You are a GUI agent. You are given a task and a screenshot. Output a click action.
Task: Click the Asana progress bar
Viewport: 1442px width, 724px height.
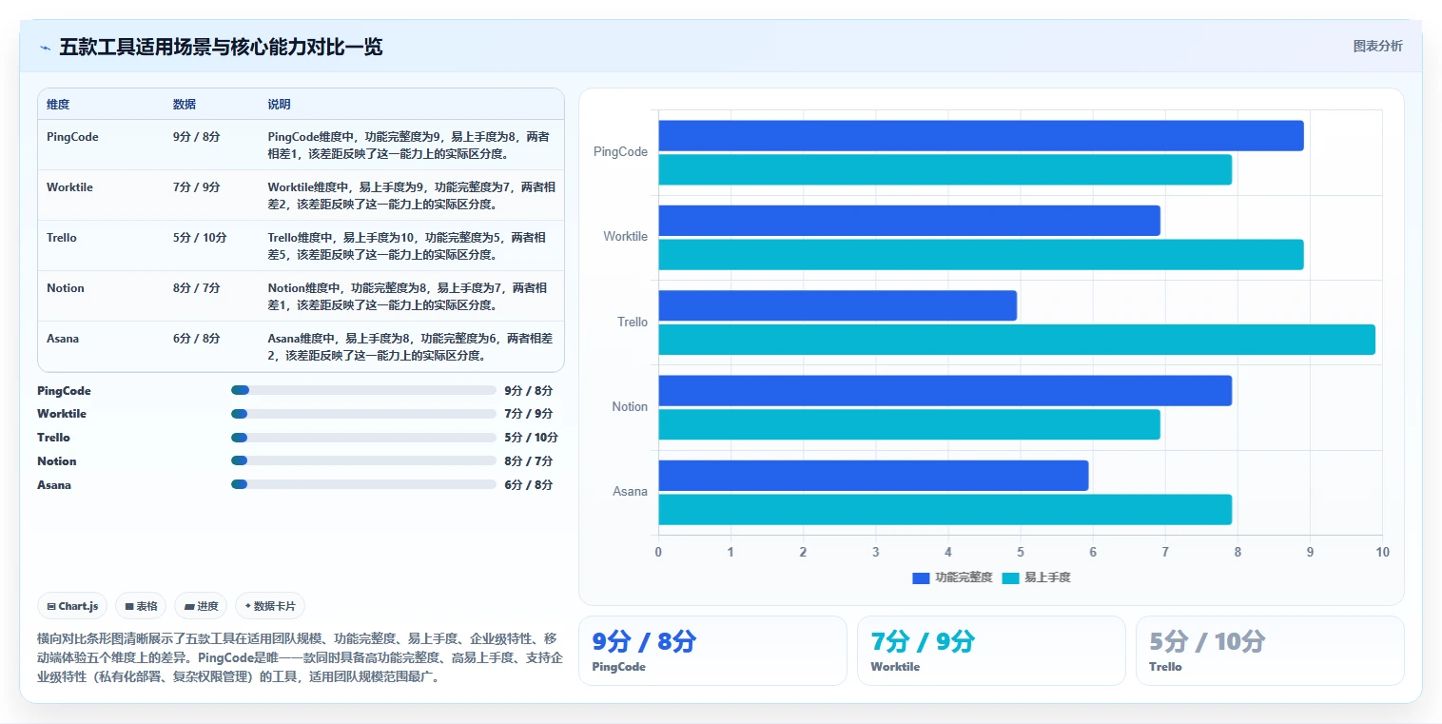[363, 485]
